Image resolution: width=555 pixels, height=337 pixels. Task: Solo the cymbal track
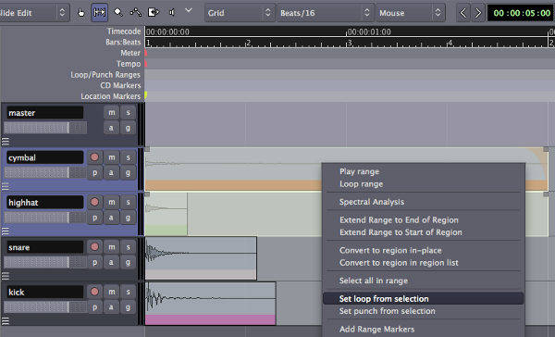click(129, 157)
